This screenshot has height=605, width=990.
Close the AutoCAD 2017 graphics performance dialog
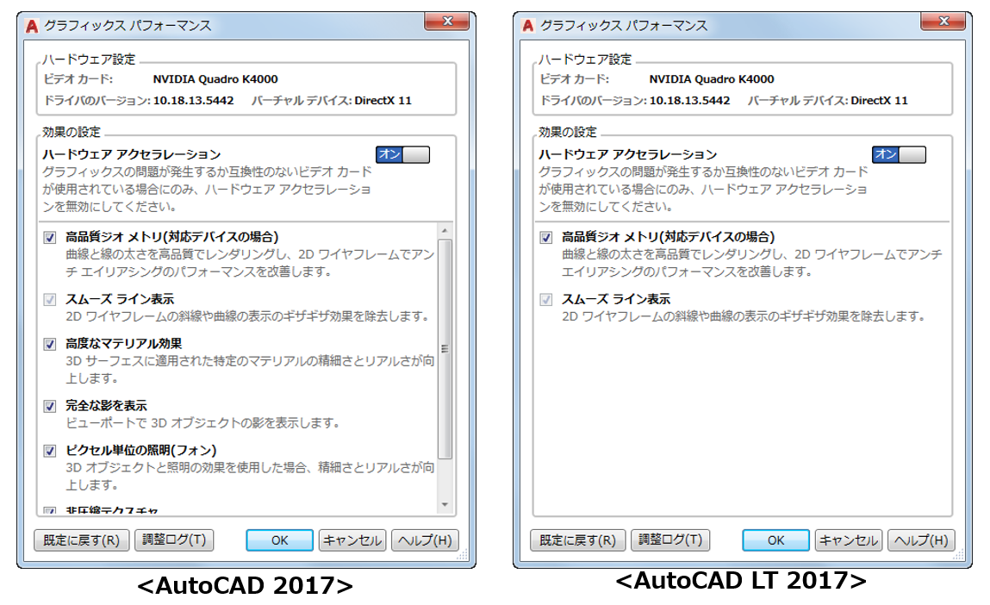click(447, 22)
